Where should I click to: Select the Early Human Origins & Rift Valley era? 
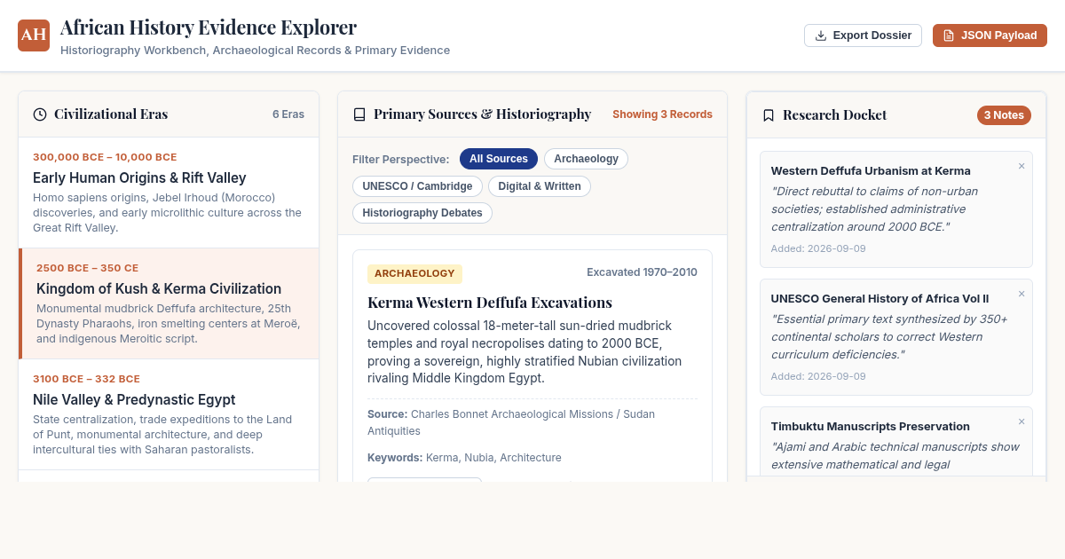point(169,193)
